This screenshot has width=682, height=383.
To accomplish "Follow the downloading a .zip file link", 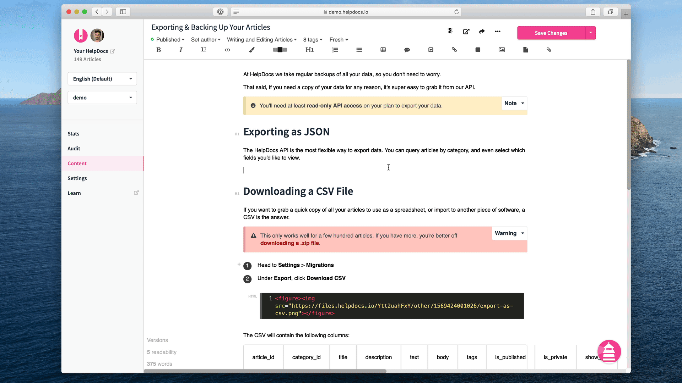I will [x=289, y=243].
